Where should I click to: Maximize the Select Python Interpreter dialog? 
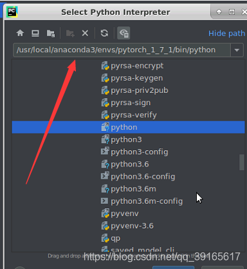click(232, 12)
